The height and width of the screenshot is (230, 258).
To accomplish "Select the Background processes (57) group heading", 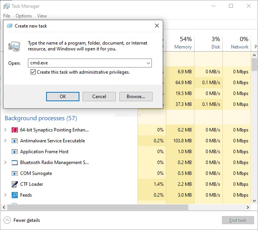I will tap(41, 118).
